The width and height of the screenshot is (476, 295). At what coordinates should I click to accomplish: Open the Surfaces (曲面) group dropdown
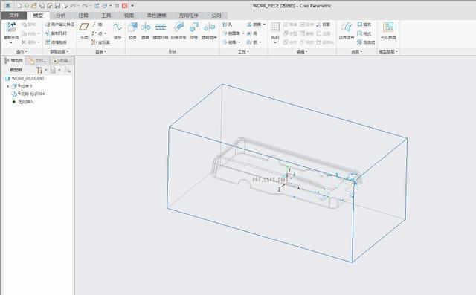357,51
